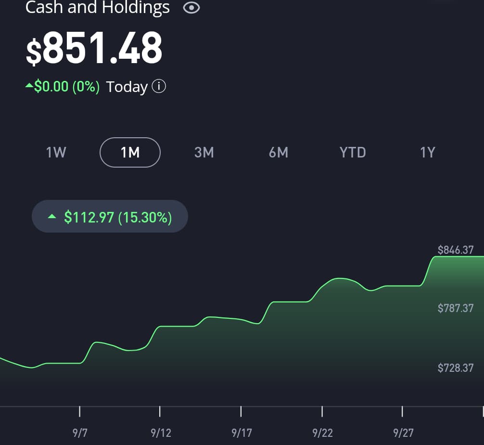Select the 9/12 date marker

(161, 432)
